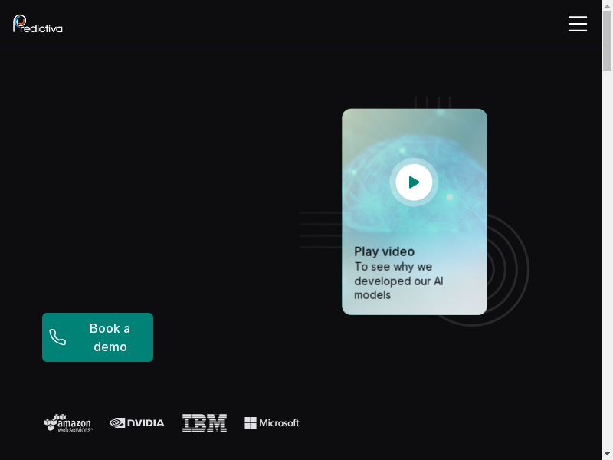613x460 pixels.
Task: Click the NVIDIA logo
Action: coord(137,422)
